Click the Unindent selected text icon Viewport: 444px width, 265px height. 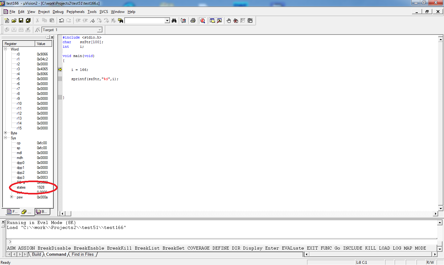coord(85,21)
